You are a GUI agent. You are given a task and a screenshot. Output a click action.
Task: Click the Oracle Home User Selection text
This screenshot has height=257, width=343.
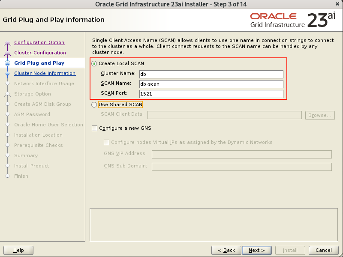pos(48,125)
